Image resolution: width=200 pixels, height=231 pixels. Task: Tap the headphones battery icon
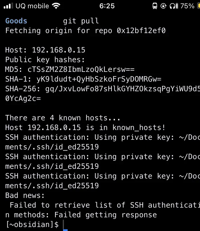[x=174, y=6]
